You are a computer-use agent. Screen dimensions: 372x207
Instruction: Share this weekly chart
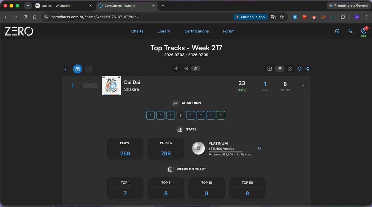pyautogui.click(x=307, y=69)
